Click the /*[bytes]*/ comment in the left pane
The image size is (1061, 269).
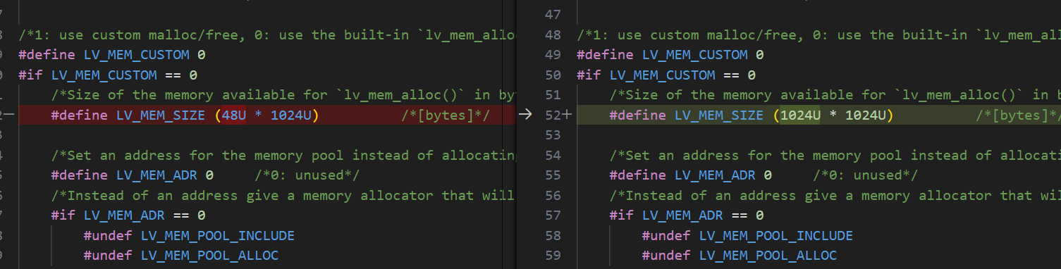[x=446, y=115]
